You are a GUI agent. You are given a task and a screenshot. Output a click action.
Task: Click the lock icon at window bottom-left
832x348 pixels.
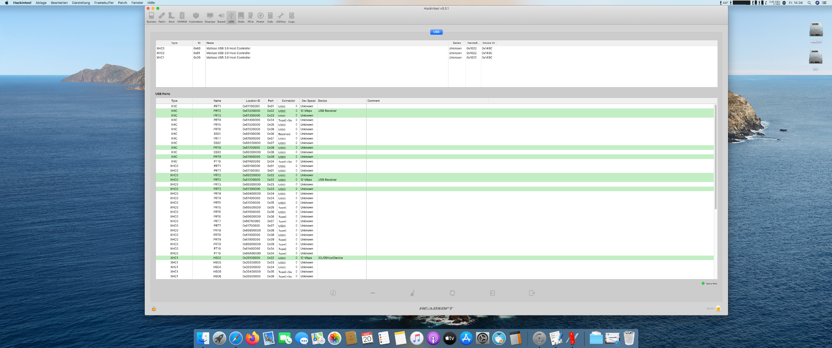[x=154, y=309]
